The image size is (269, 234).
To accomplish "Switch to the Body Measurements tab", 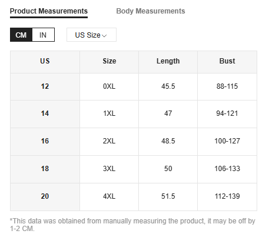I will 151,11.
